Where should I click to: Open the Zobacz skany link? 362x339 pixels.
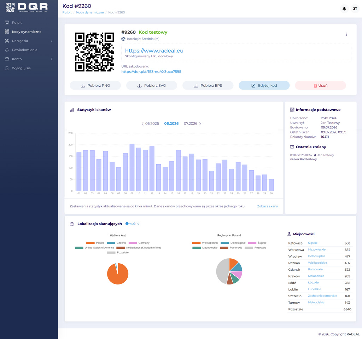pos(267,206)
